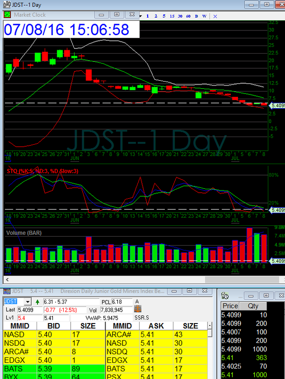Click the Market Clock window icon
Image resolution: width=285 pixels, height=379 pixels.
8,14
